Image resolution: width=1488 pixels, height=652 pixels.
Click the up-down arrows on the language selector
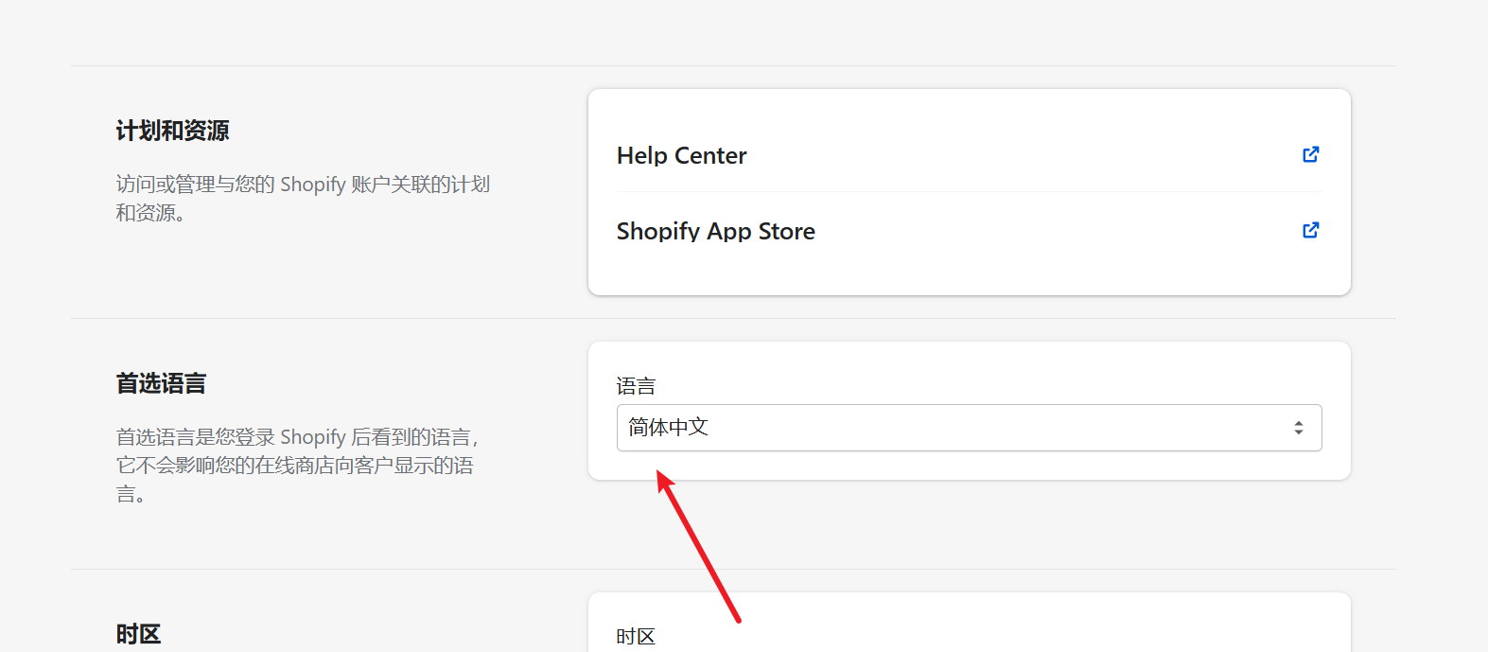point(1298,428)
